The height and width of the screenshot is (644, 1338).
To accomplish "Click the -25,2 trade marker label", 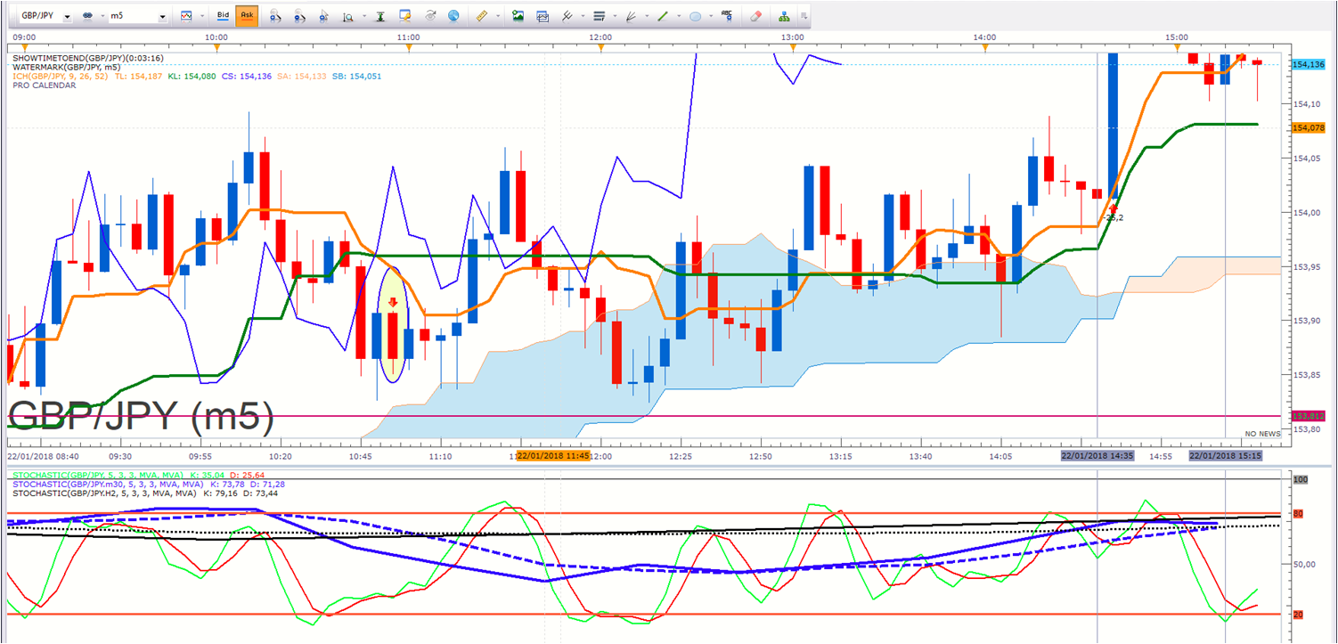I will (1113, 217).
